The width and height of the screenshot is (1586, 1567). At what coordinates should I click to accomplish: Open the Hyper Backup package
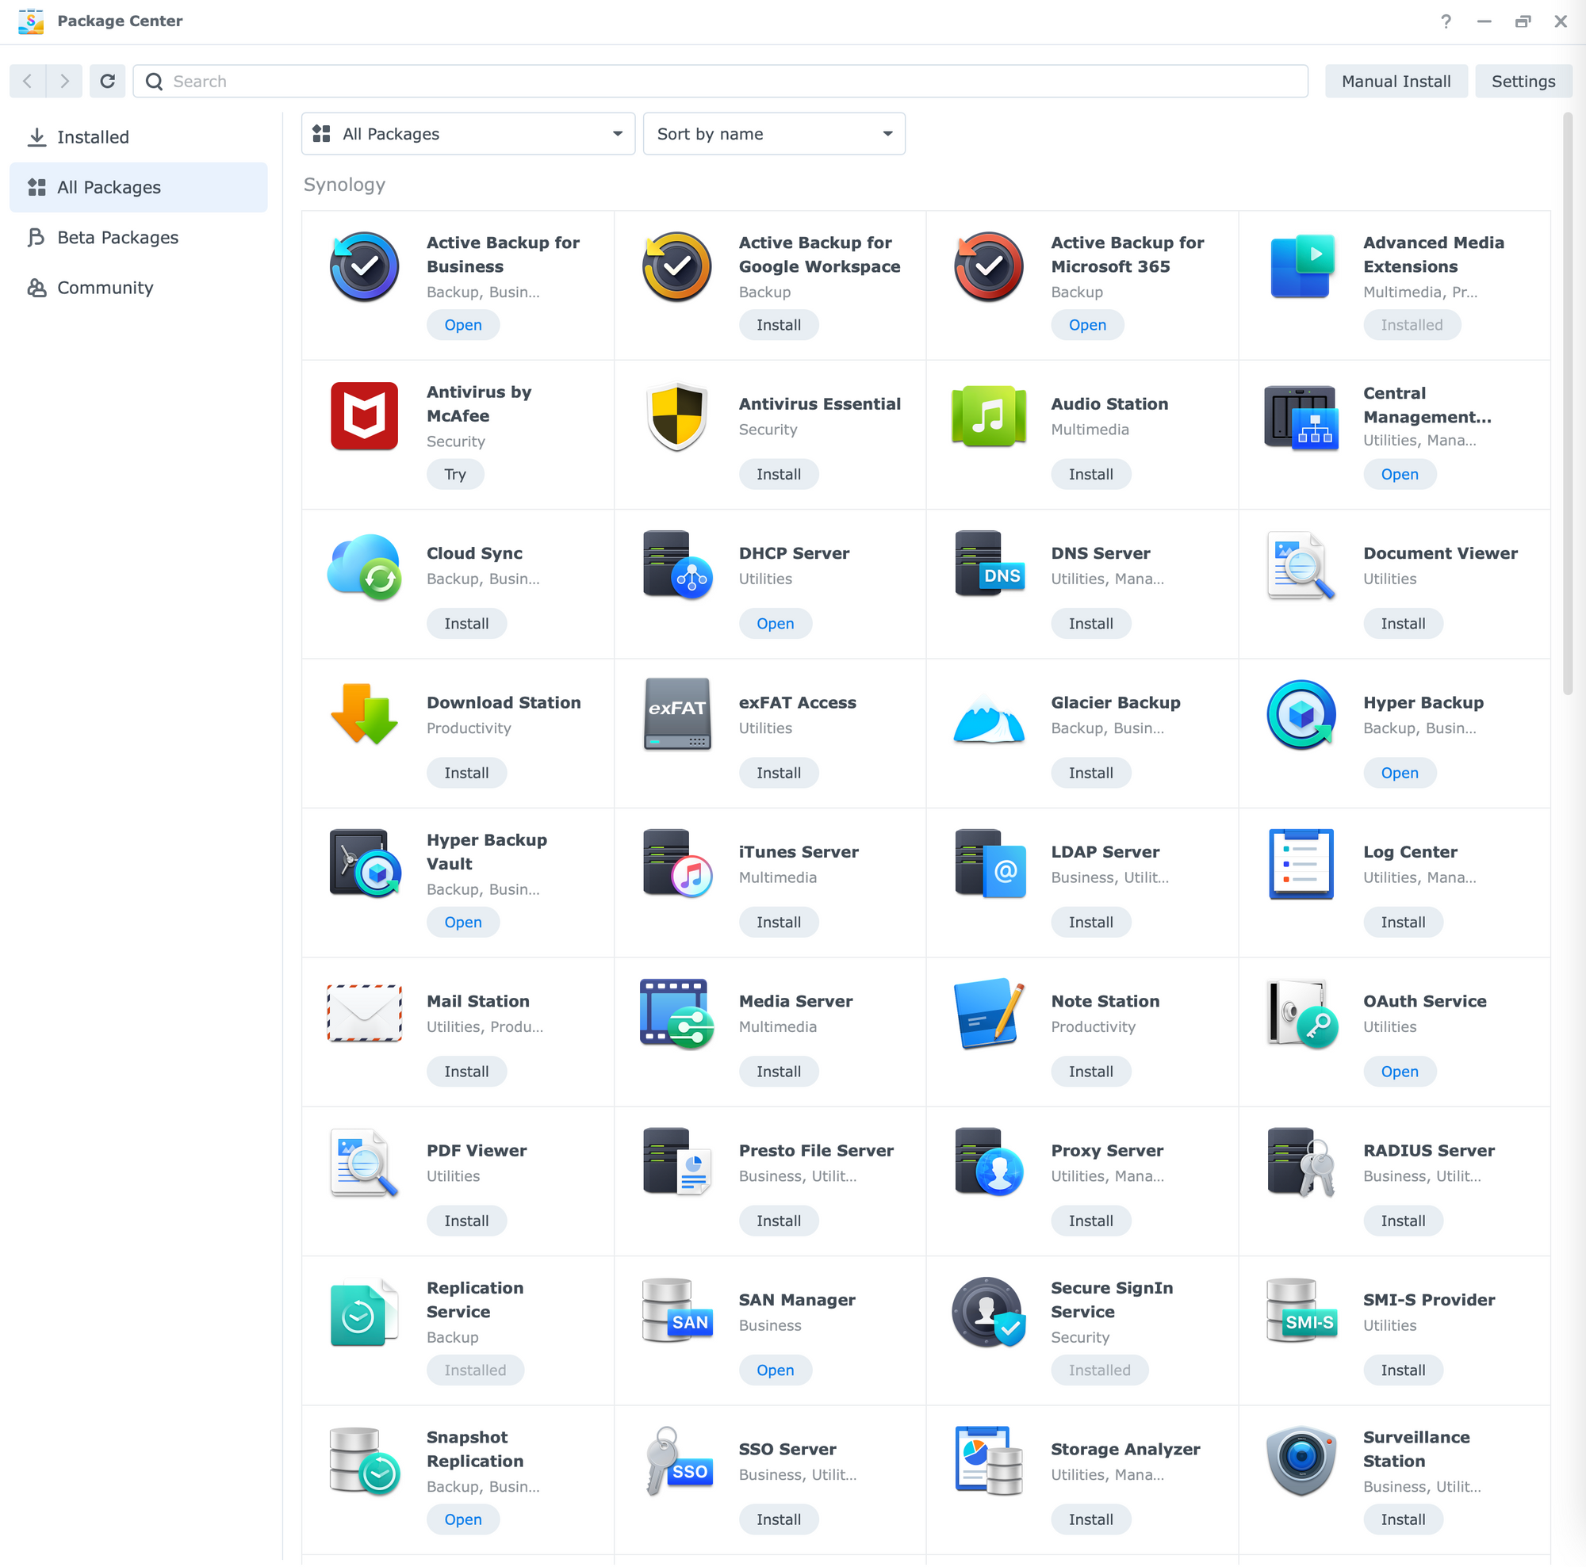point(1399,773)
